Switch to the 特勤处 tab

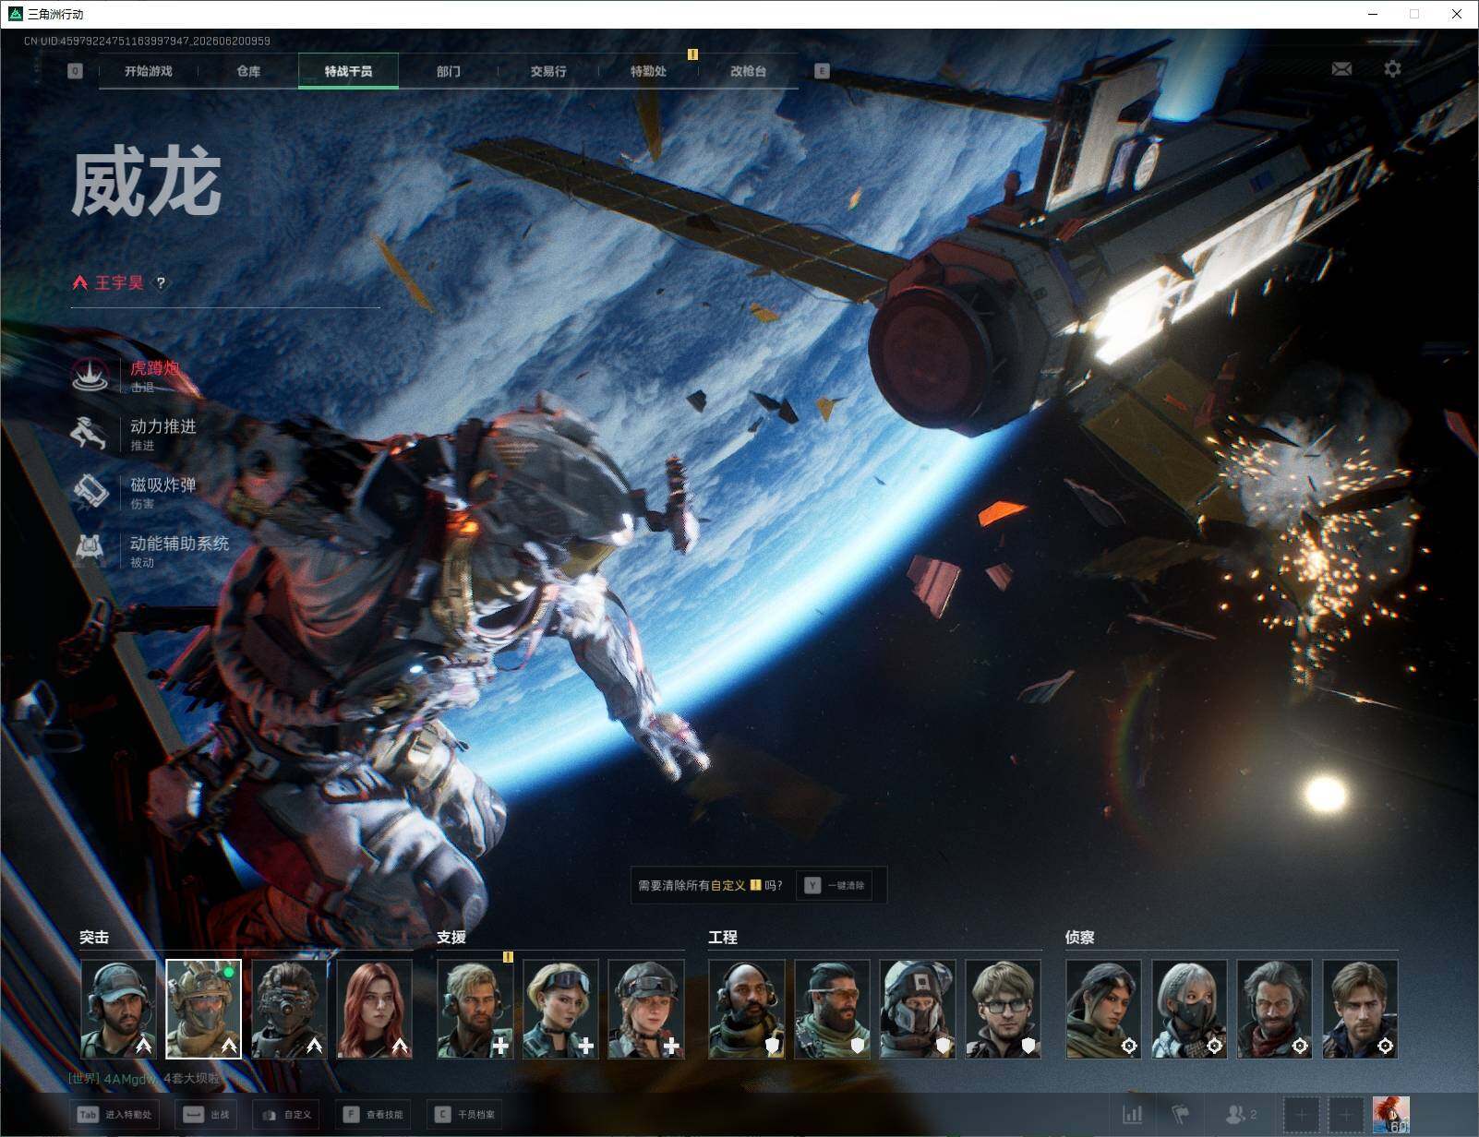pyautogui.click(x=648, y=71)
